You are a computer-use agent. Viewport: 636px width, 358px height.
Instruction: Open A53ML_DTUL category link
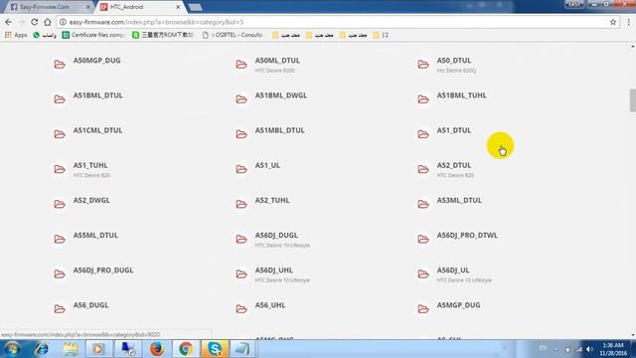click(x=459, y=200)
